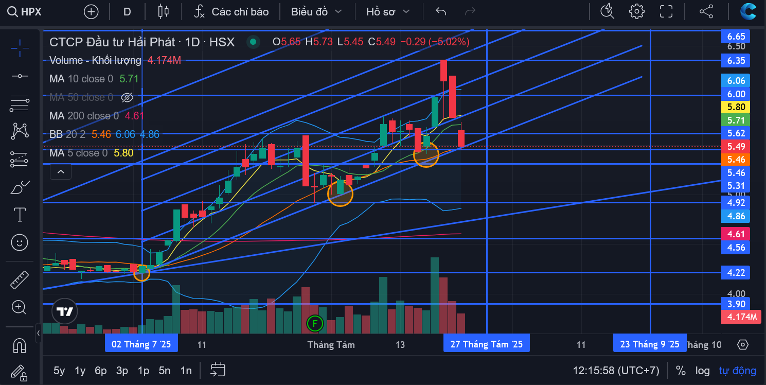Expand the Hồ sơ dropdown
766x385 pixels.
(388, 11)
